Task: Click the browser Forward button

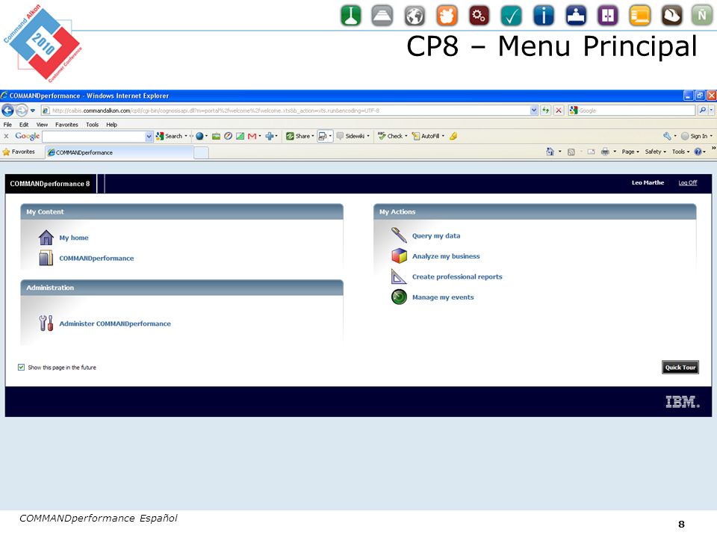Action: pyautogui.click(x=21, y=111)
